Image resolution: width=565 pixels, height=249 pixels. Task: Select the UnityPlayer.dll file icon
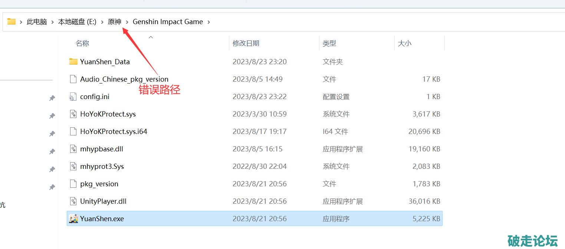(x=73, y=201)
